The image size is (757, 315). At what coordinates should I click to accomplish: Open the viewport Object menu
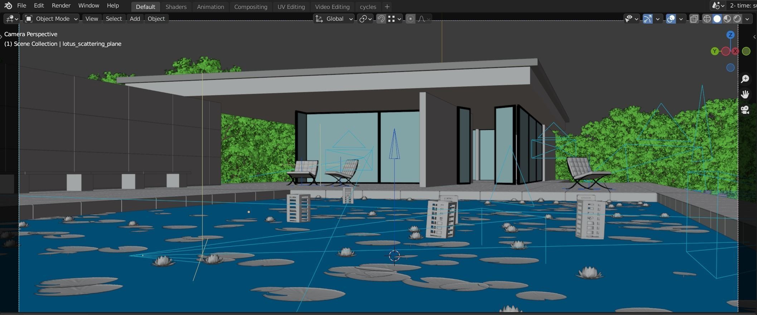click(x=156, y=19)
